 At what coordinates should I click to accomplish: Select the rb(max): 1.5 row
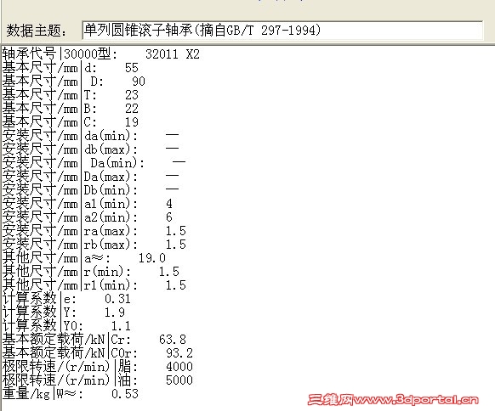point(94,245)
